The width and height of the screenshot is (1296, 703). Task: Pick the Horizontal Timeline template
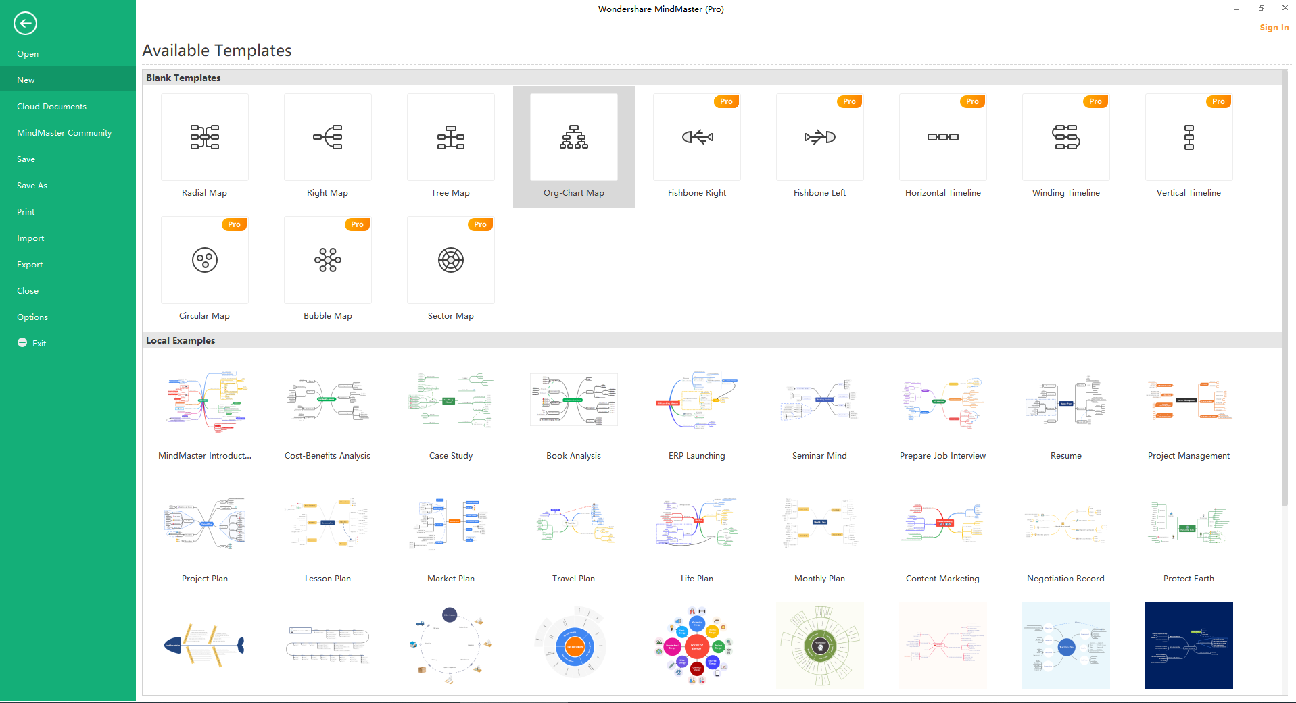tap(943, 137)
